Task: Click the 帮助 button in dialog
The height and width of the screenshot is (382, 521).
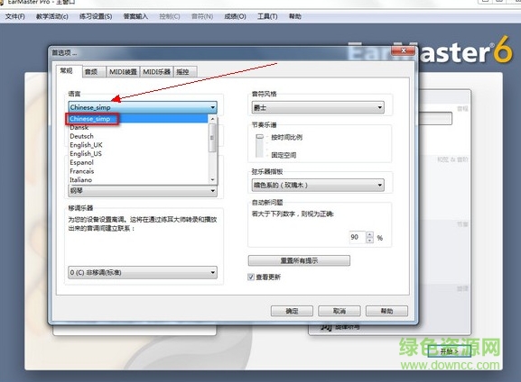Action: pos(386,311)
